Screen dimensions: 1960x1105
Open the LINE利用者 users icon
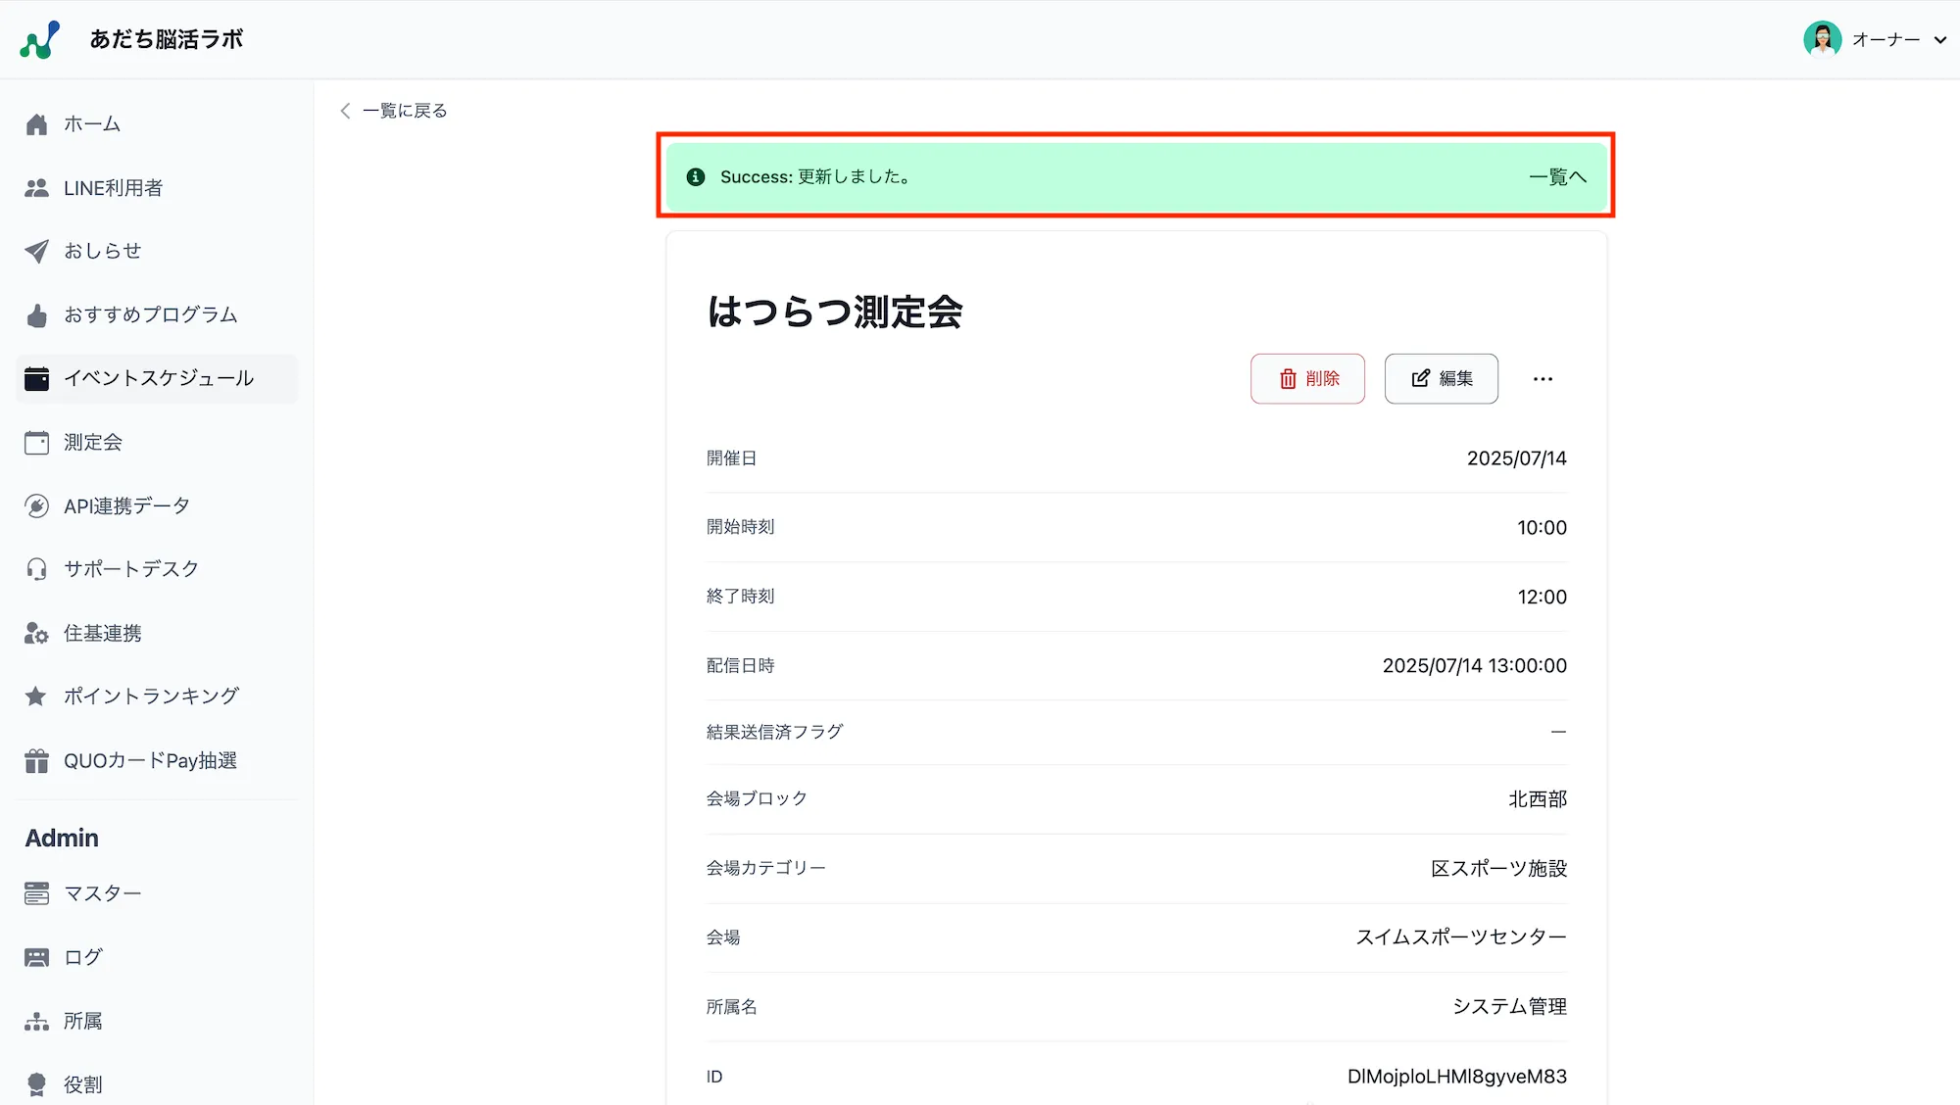coord(36,187)
